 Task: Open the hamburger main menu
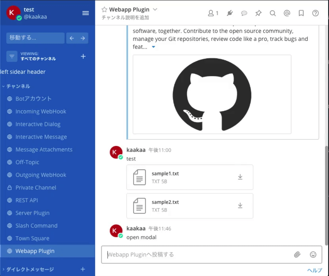click(x=85, y=13)
